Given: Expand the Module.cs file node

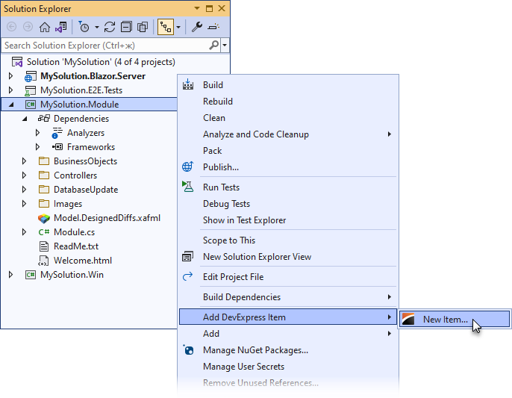Looking at the screenshot, I should click(x=24, y=232).
